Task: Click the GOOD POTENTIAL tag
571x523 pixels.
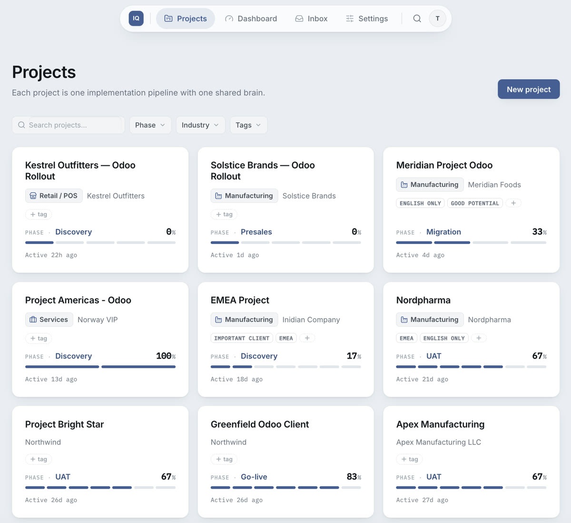Action: pos(475,203)
